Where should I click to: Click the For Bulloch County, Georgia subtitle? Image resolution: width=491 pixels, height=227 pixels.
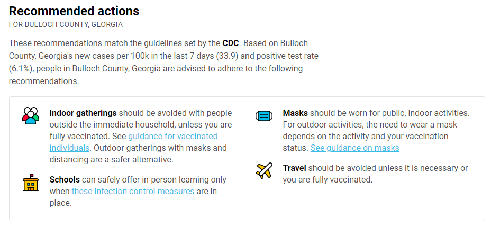tap(66, 25)
